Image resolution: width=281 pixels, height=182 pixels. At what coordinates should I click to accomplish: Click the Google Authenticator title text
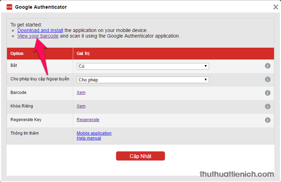[x=41, y=7]
